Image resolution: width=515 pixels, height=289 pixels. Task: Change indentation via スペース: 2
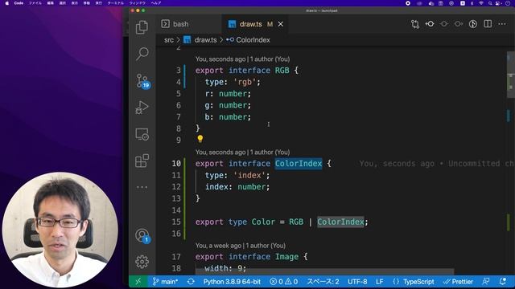[323, 282]
